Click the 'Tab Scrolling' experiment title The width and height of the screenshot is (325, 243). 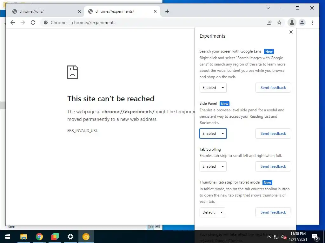click(x=210, y=149)
